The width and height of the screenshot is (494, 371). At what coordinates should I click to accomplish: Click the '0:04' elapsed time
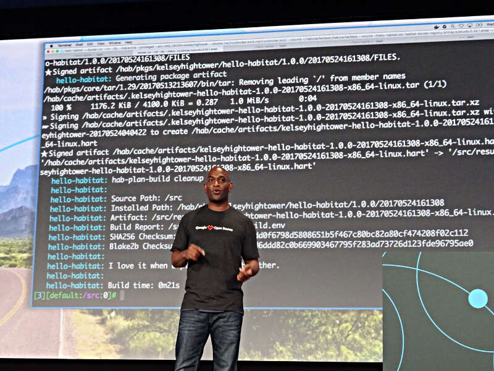tap(308, 99)
